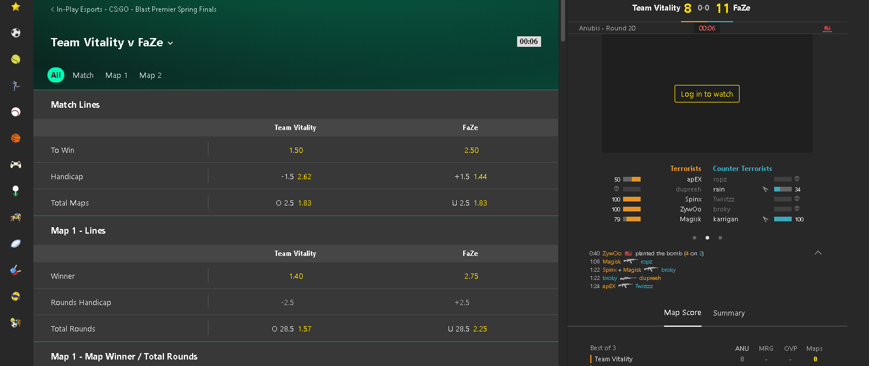Collapse the kill feed with the up chevron

[x=818, y=252]
